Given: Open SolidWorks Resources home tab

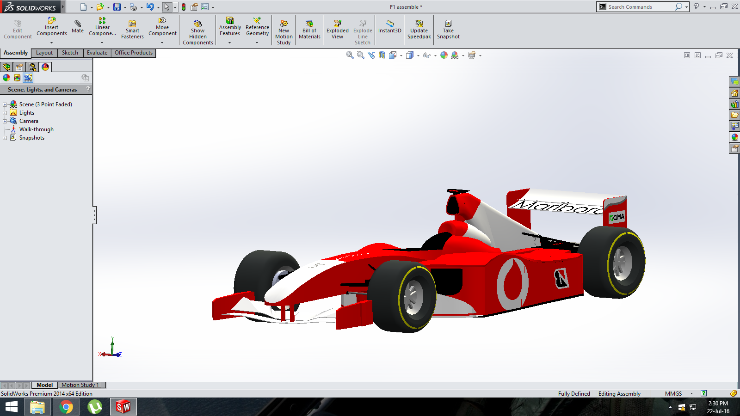Looking at the screenshot, I should click(x=734, y=93).
